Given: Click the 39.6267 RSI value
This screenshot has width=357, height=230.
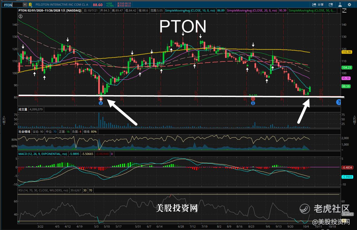Looking at the screenshot, I should pos(75,190).
